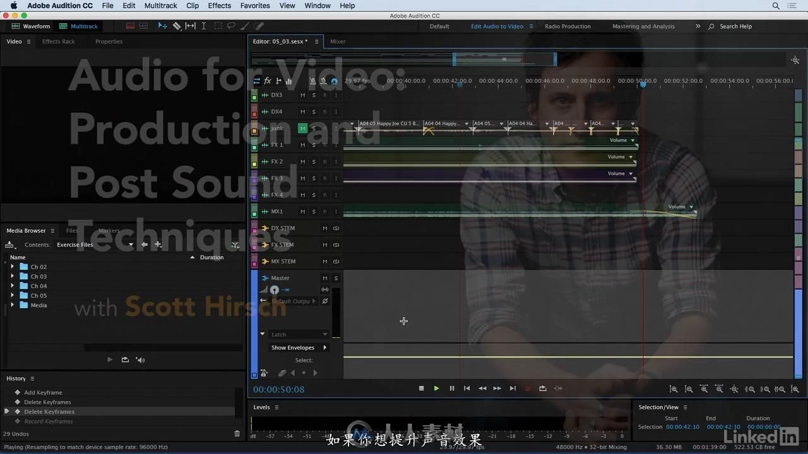808x454 pixels.
Task: Click Zoom Out Full icon at far right
Action: point(795,390)
